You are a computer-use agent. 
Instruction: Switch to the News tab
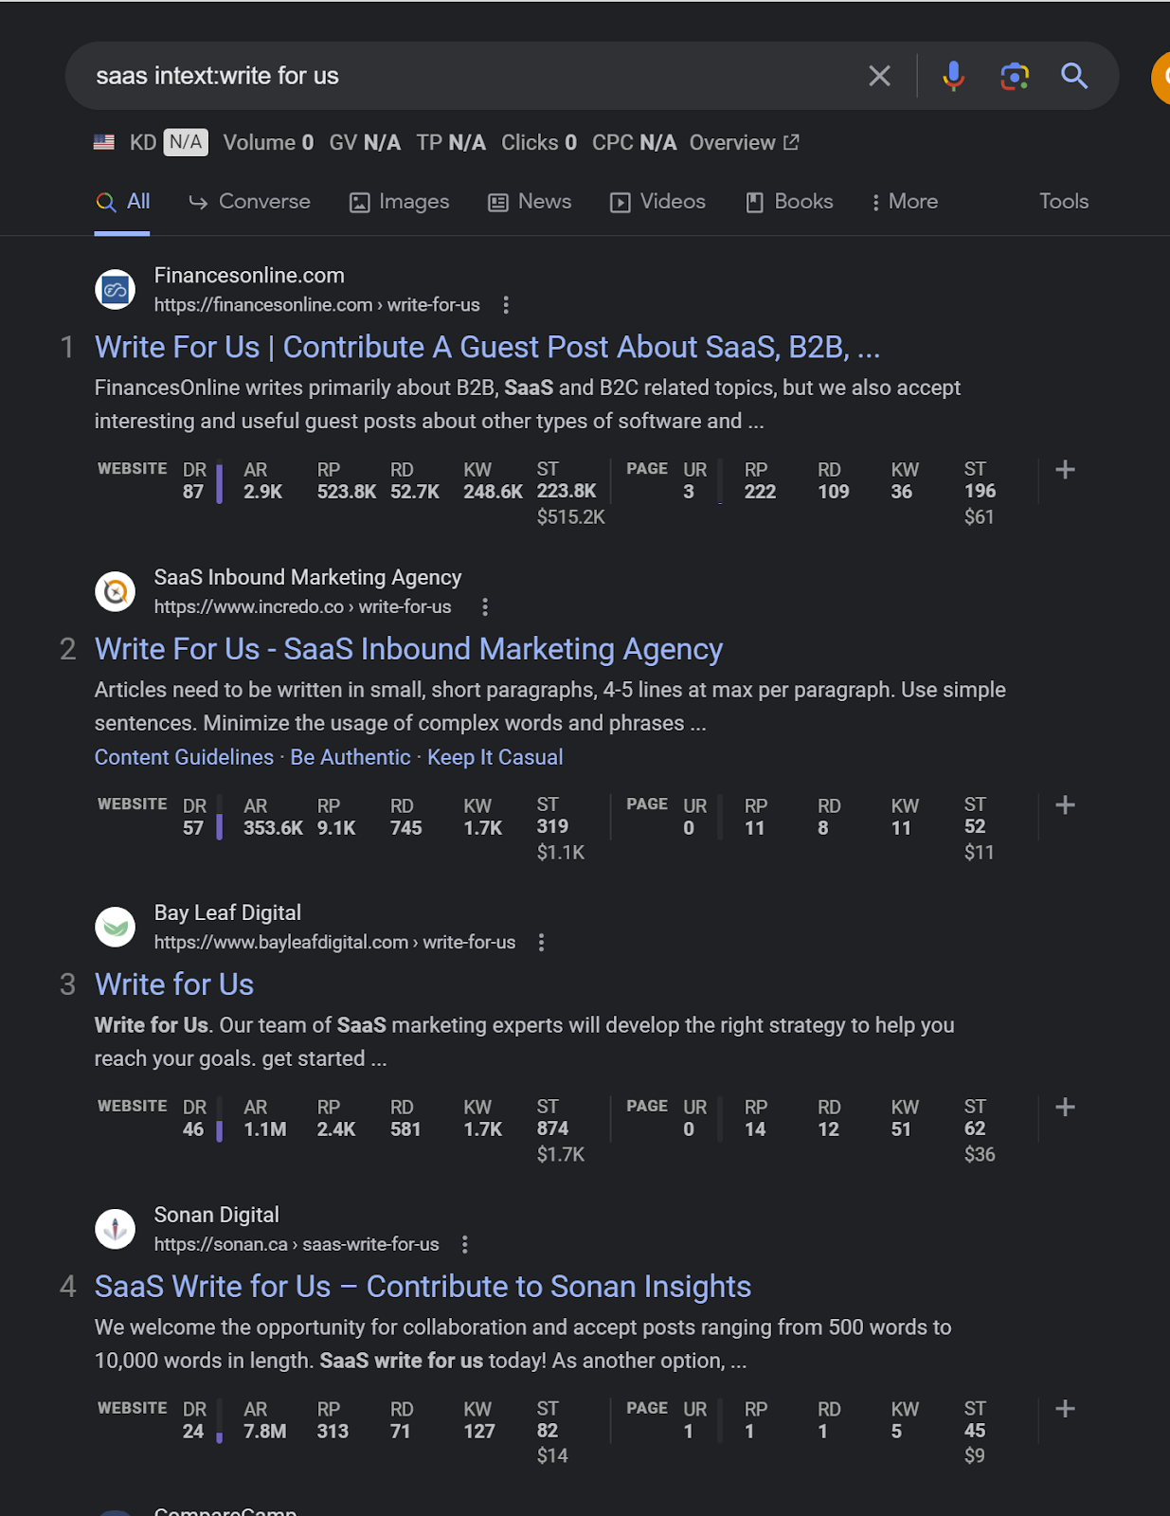pos(530,202)
